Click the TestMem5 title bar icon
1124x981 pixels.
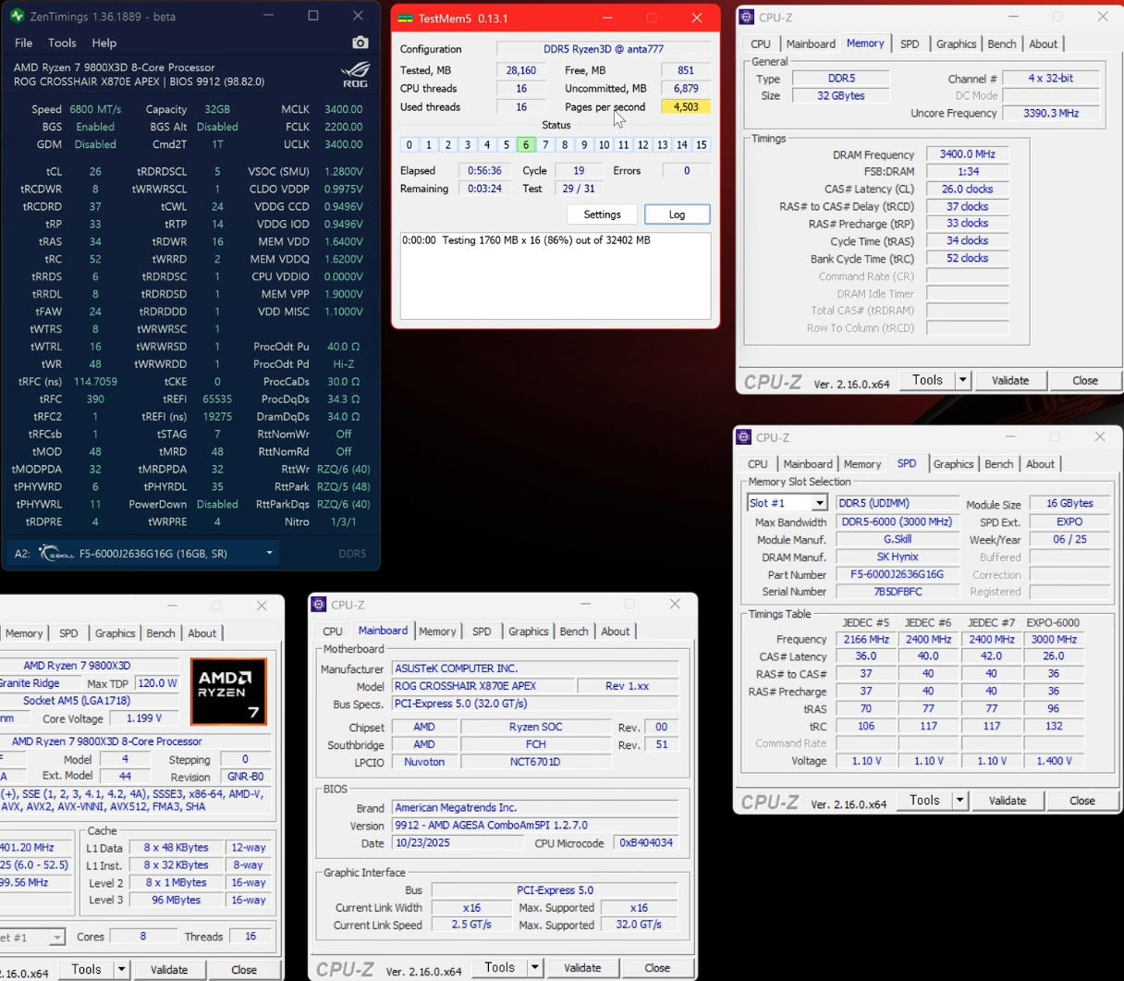(405, 18)
